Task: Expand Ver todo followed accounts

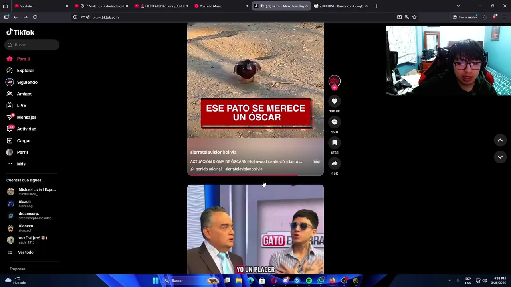Action: pos(21,252)
